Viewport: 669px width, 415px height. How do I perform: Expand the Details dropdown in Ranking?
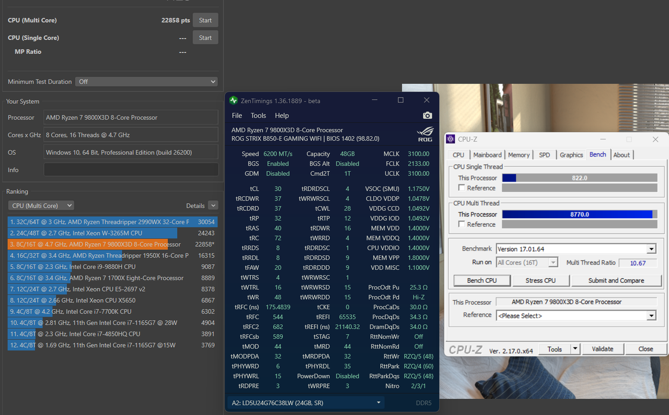click(213, 206)
